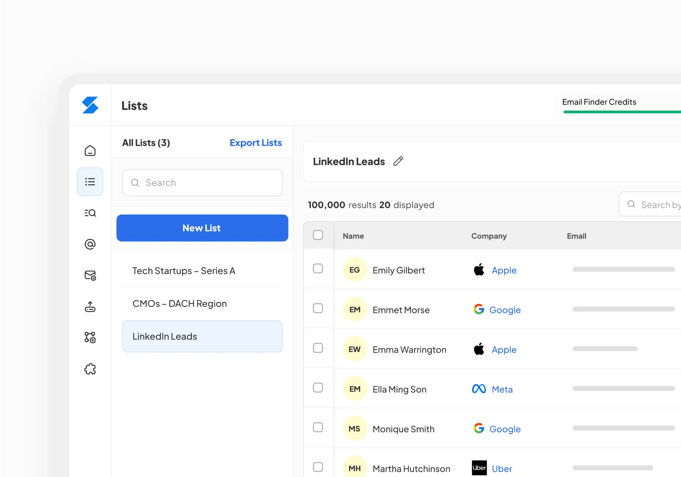
Task: Click the upload icon in sidebar
Action: pos(90,307)
